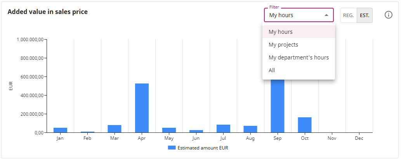Choose the All filter option
The image size is (401, 160).
tap(299, 70)
